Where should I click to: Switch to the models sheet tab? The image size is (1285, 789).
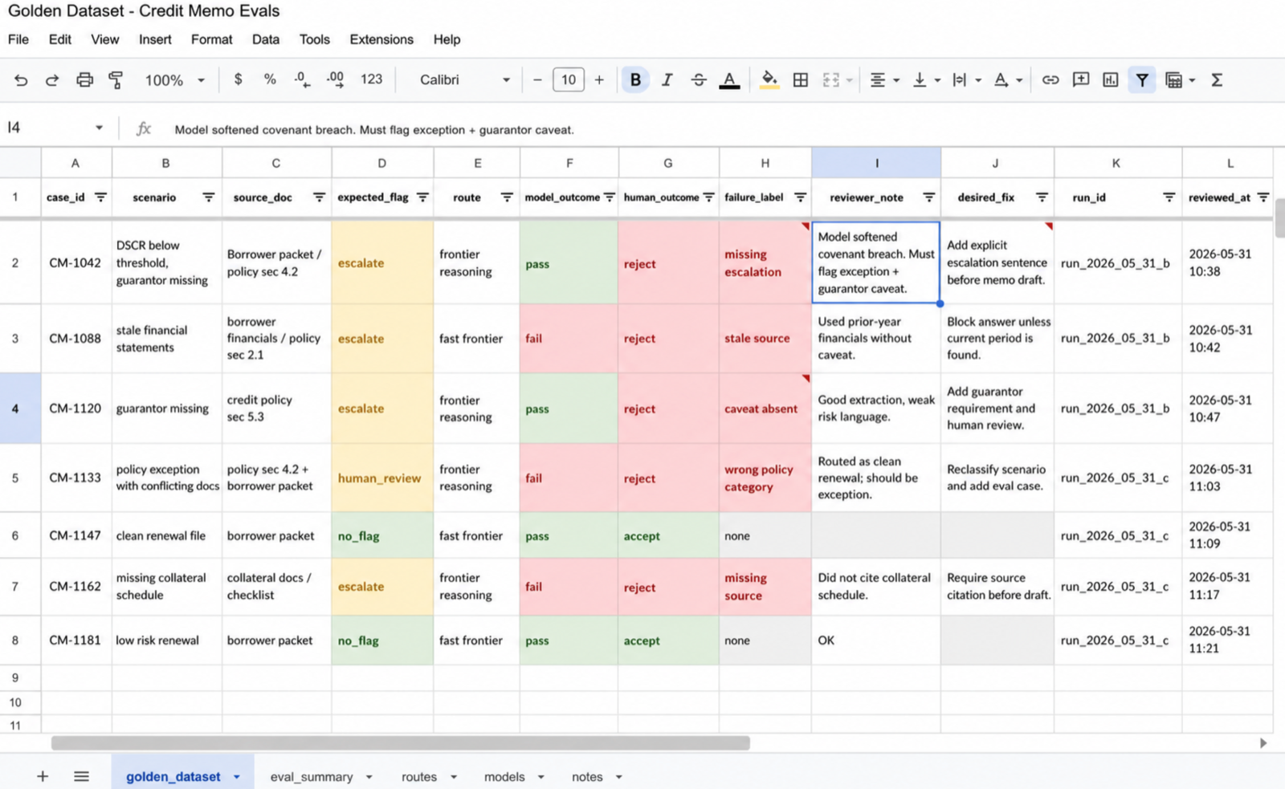514,777
